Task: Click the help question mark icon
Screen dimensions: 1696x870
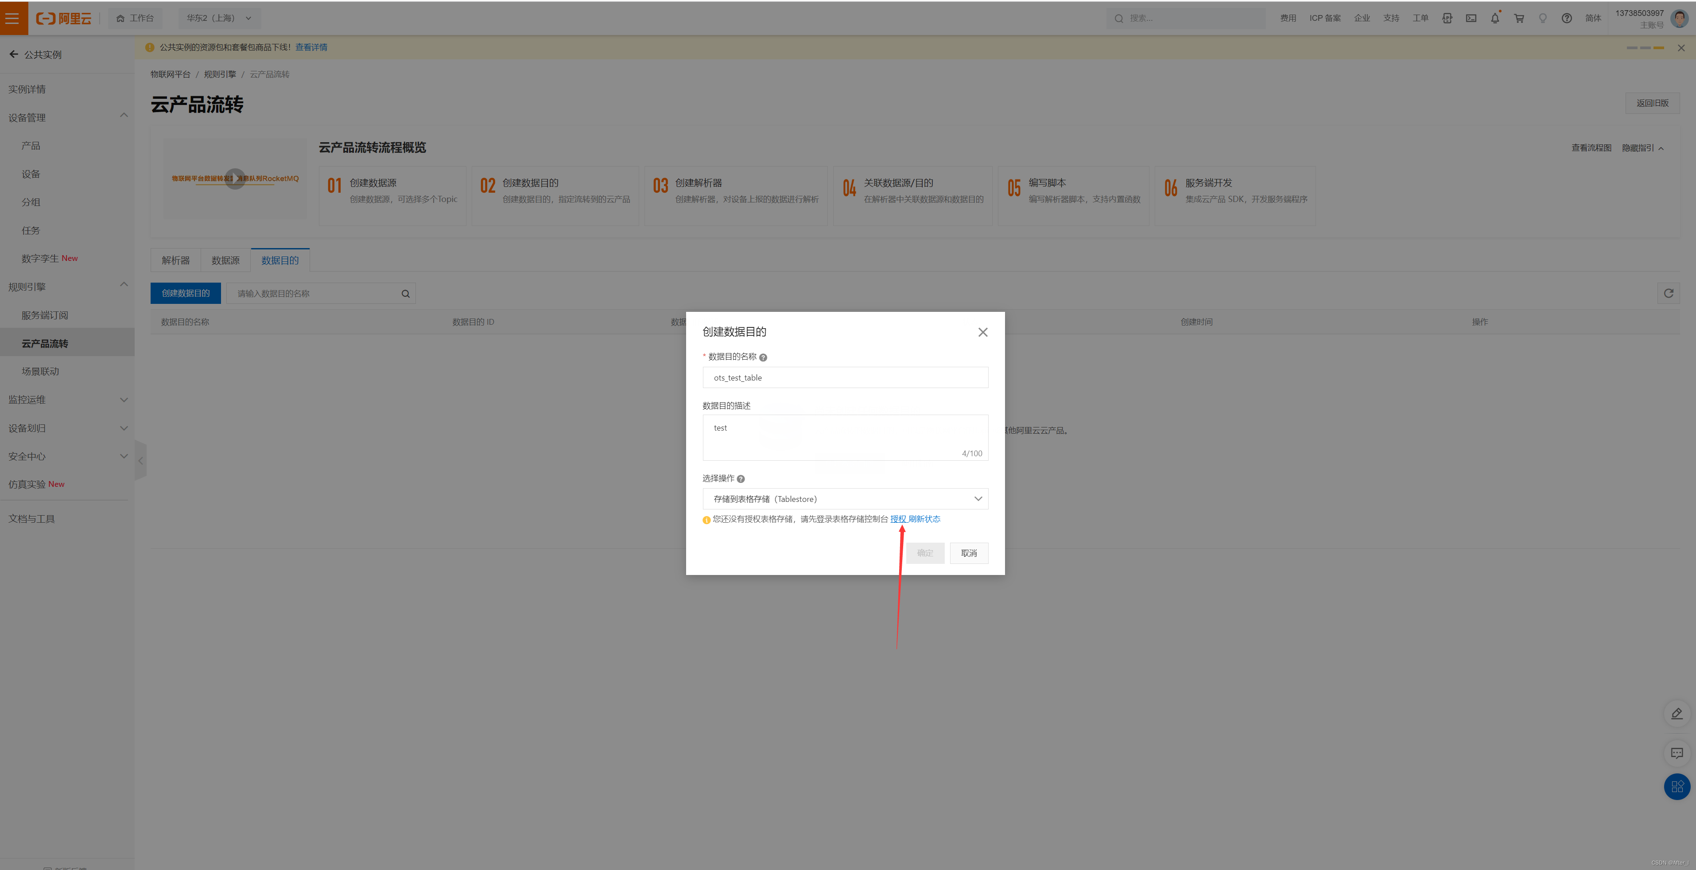Action: [x=1566, y=19]
